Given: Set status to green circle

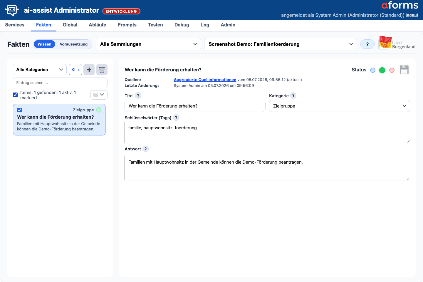Looking at the screenshot, I should pyautogui.click(x=382, y=70).
